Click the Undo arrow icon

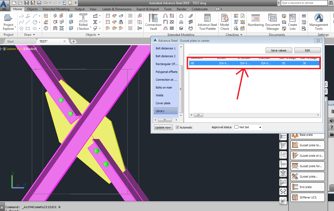(x=45, y=3)
